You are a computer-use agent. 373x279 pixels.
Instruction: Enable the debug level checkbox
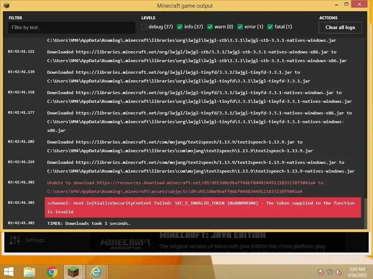point(144,27)
